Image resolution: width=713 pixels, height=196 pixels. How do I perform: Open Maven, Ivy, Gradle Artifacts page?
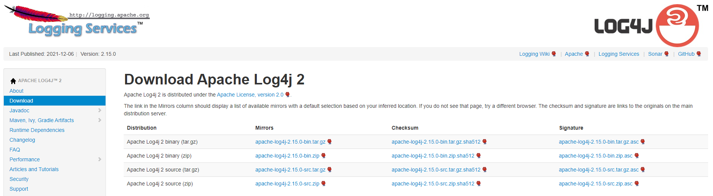[42, 120]
